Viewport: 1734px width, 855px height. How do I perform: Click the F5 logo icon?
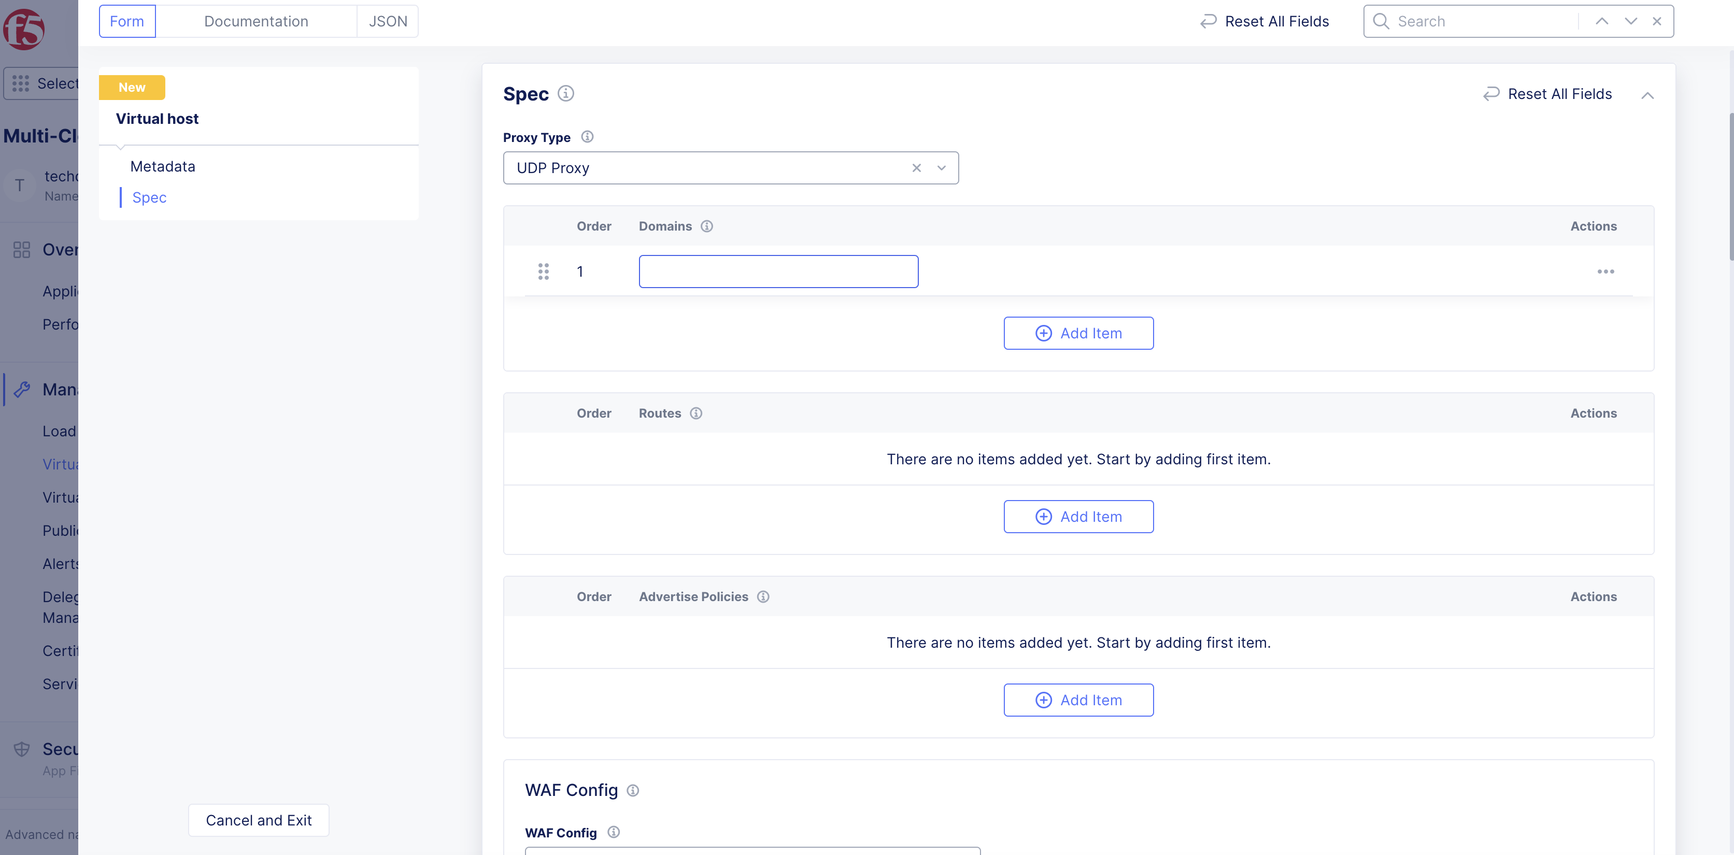[24, 29]
